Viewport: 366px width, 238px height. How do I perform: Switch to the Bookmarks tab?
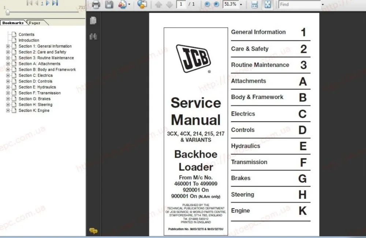coord(13,23)
